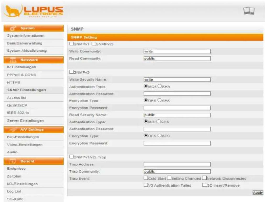Click the Bericht section header
The height and width of the screenshot is (202, 265).
click(x=34, y=161)
